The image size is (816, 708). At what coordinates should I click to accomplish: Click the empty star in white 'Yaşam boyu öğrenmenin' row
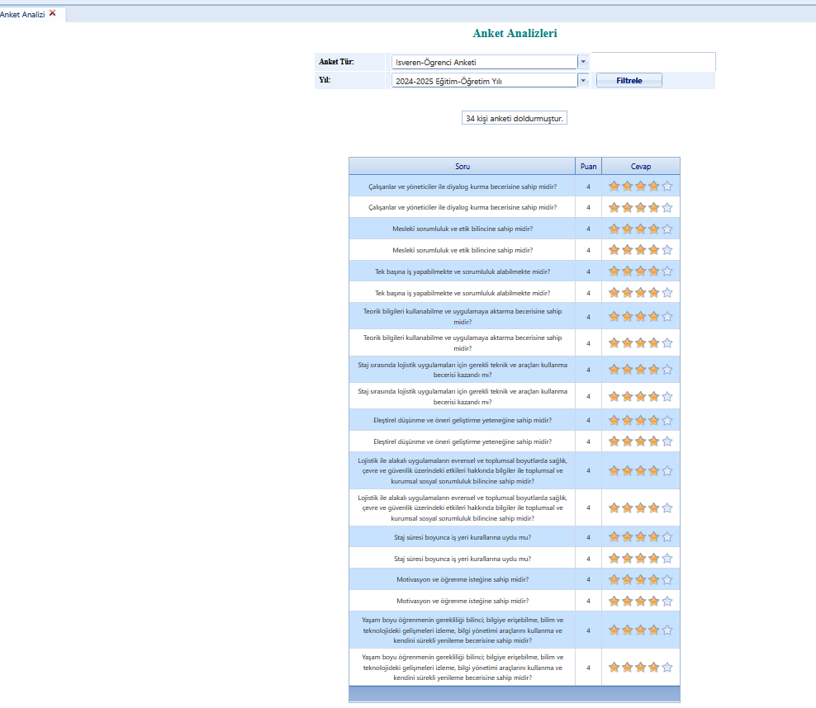pyautogui.click(x=667, y=668)
